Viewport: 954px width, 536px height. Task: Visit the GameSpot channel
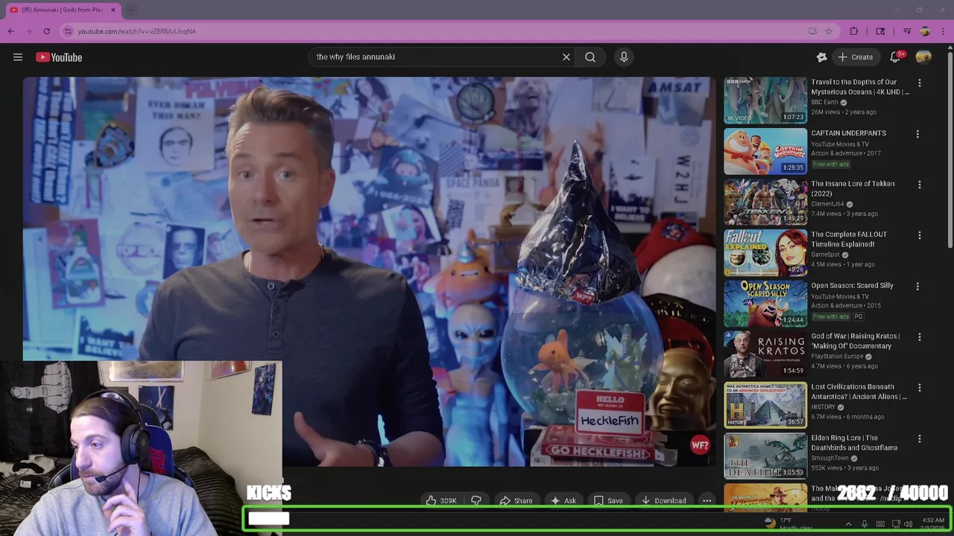click(x=827, y=255)
